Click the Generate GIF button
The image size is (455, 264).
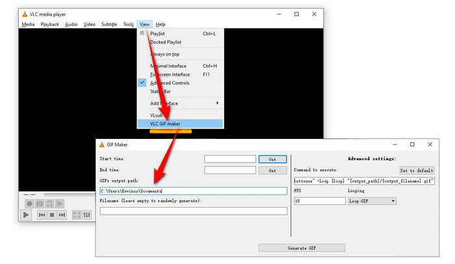tap(302, 248)
